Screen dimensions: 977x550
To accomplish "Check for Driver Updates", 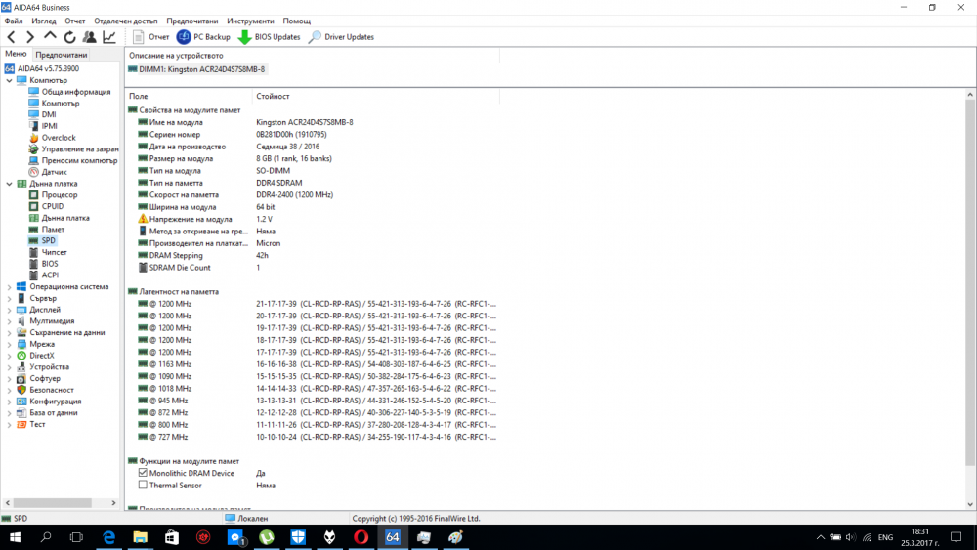I will point(341,37).
